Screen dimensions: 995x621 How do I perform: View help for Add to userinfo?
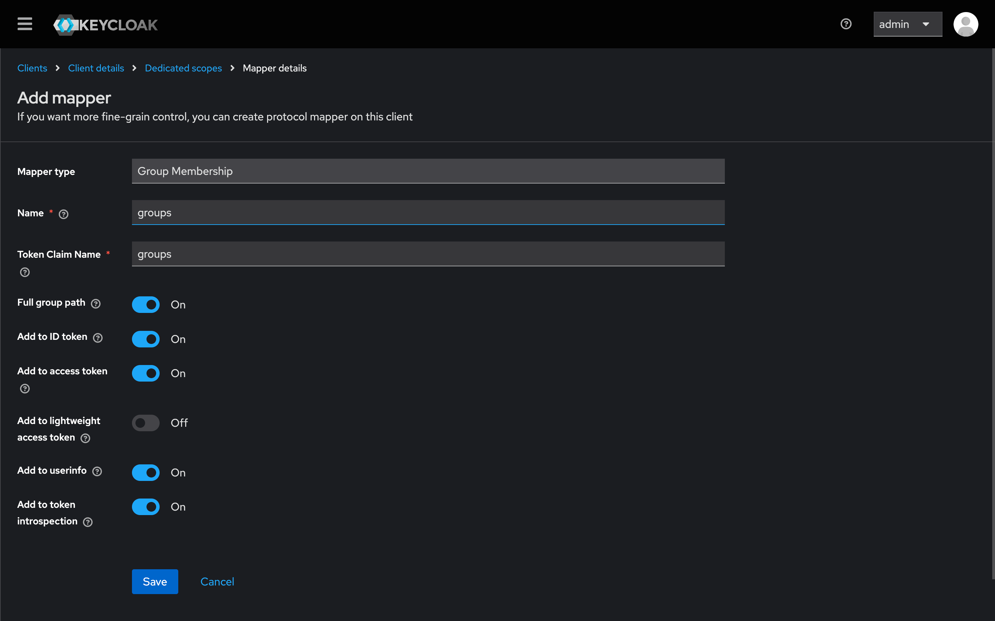pos(97,472)
